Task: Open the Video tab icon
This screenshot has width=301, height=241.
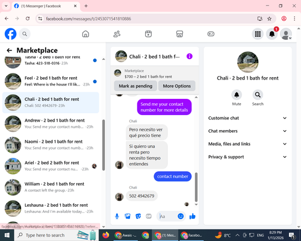Action: click(148, 34)
